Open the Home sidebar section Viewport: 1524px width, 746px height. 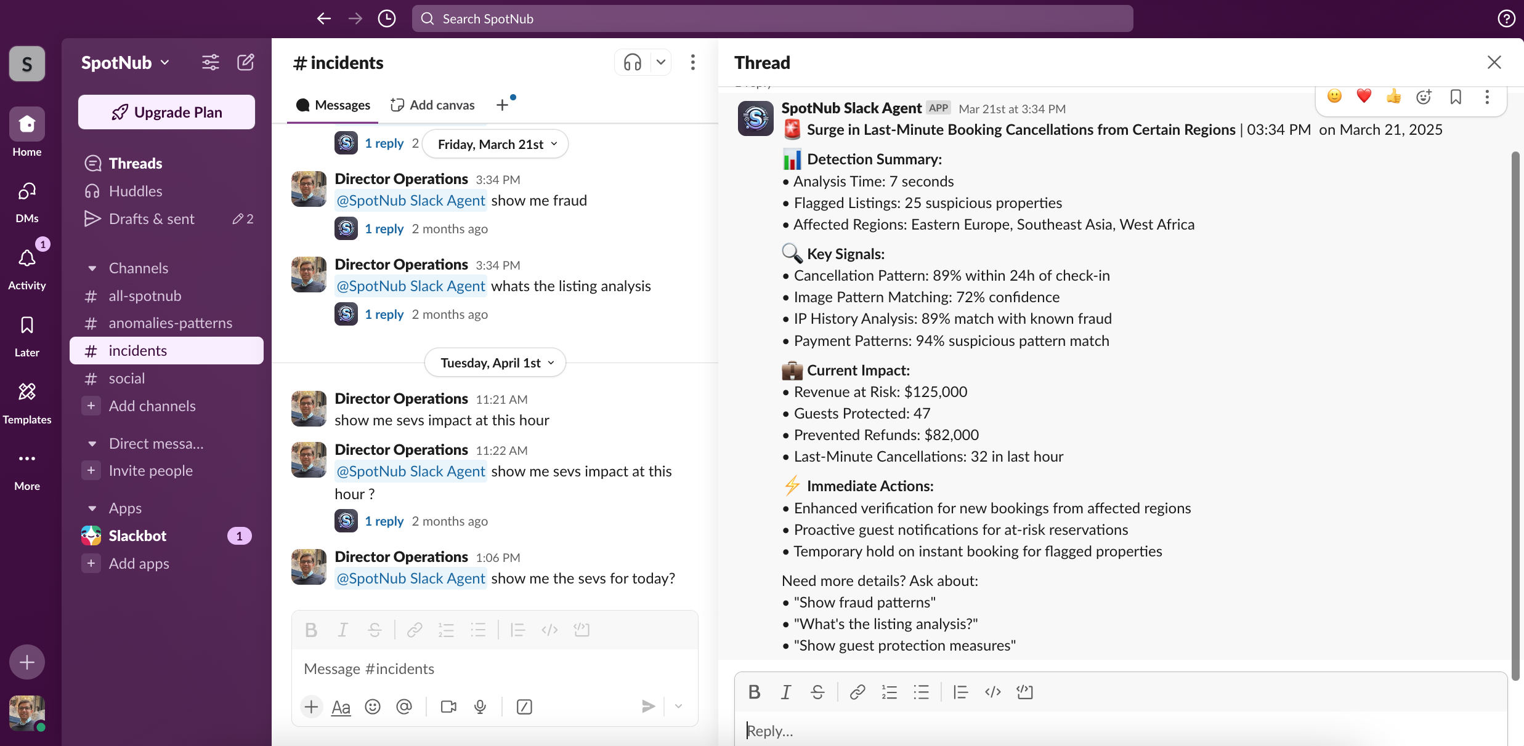pyautogui.click(x=27, y=133)
